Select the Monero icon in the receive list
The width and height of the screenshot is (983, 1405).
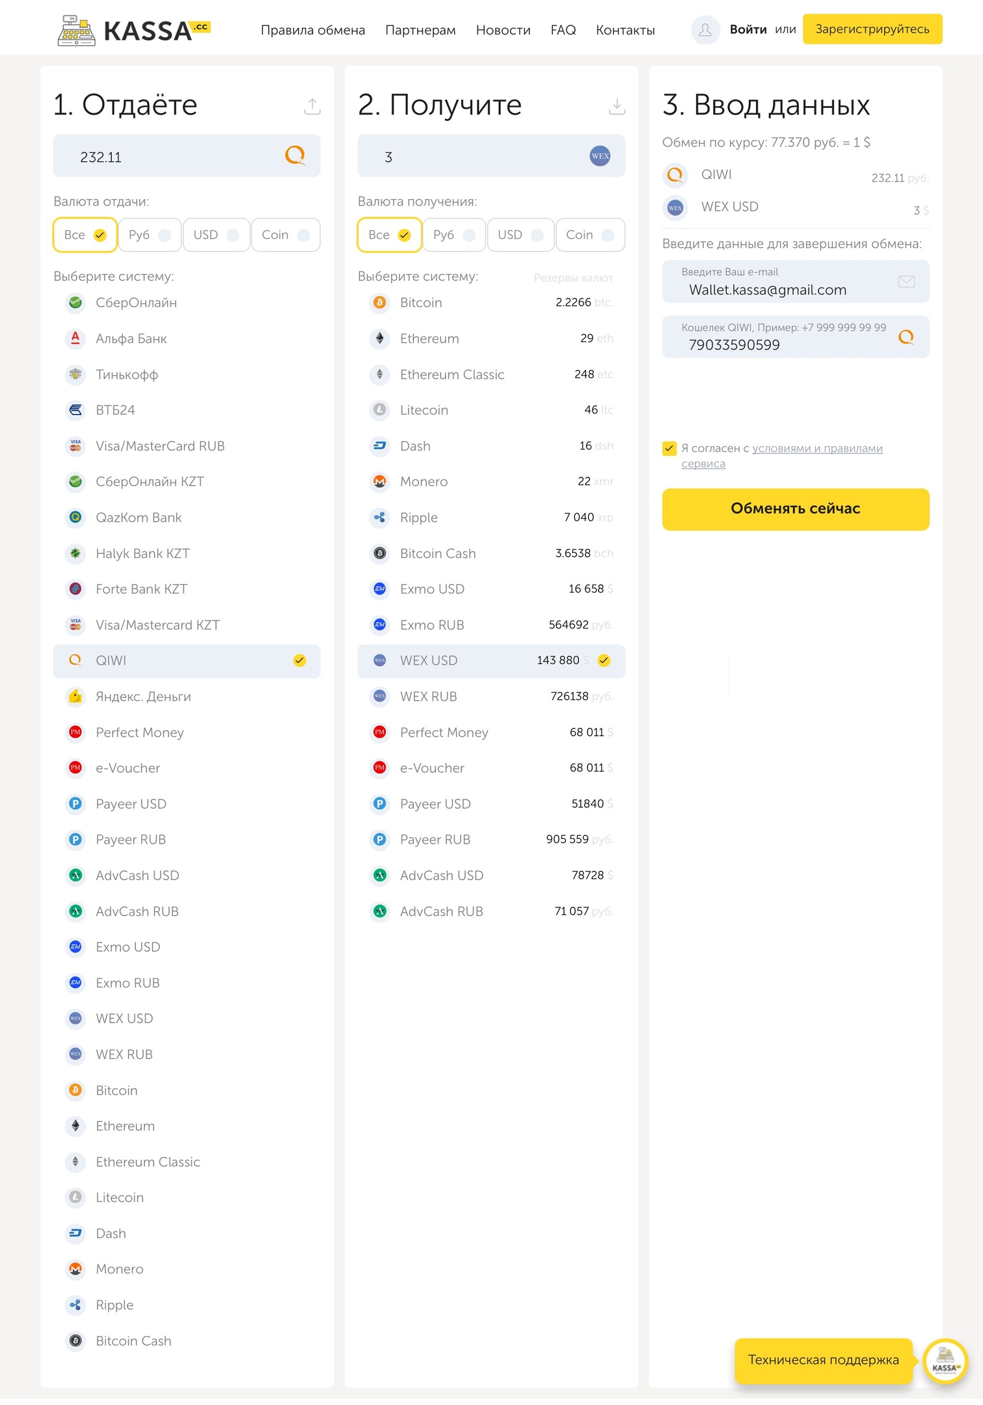(380, 481)
